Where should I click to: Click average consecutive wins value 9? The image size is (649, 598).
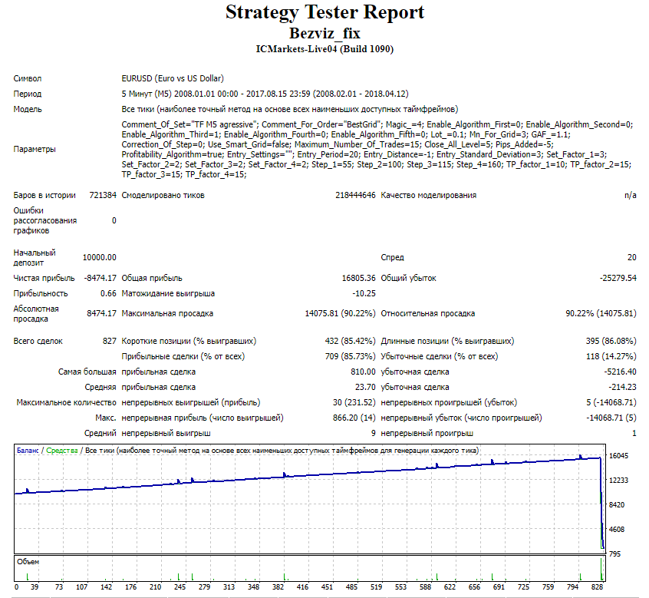point(374,433)
